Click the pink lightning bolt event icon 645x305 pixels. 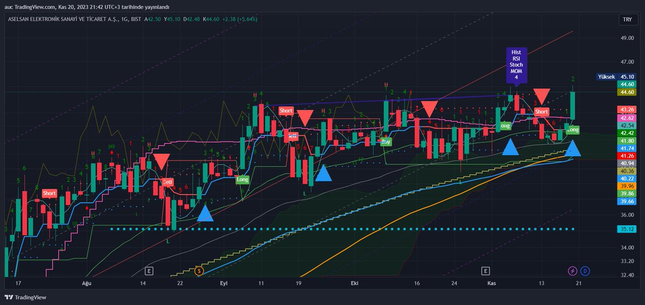572,271
